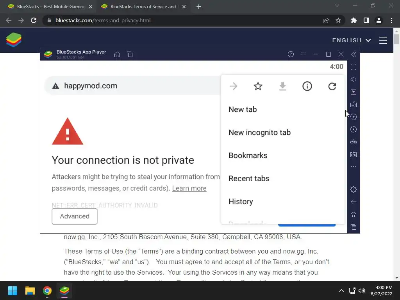Click the Install APK sidebar icon
The image size is (400, 300).
[354, 154]
